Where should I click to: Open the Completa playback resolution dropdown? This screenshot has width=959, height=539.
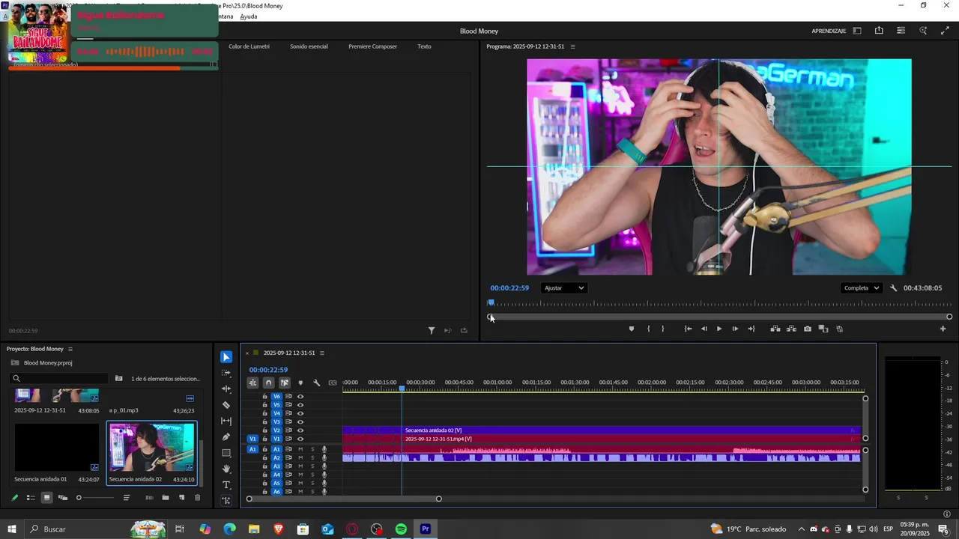pos(862,288)
